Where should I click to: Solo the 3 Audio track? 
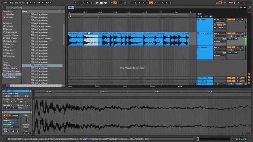pos(238,47)
